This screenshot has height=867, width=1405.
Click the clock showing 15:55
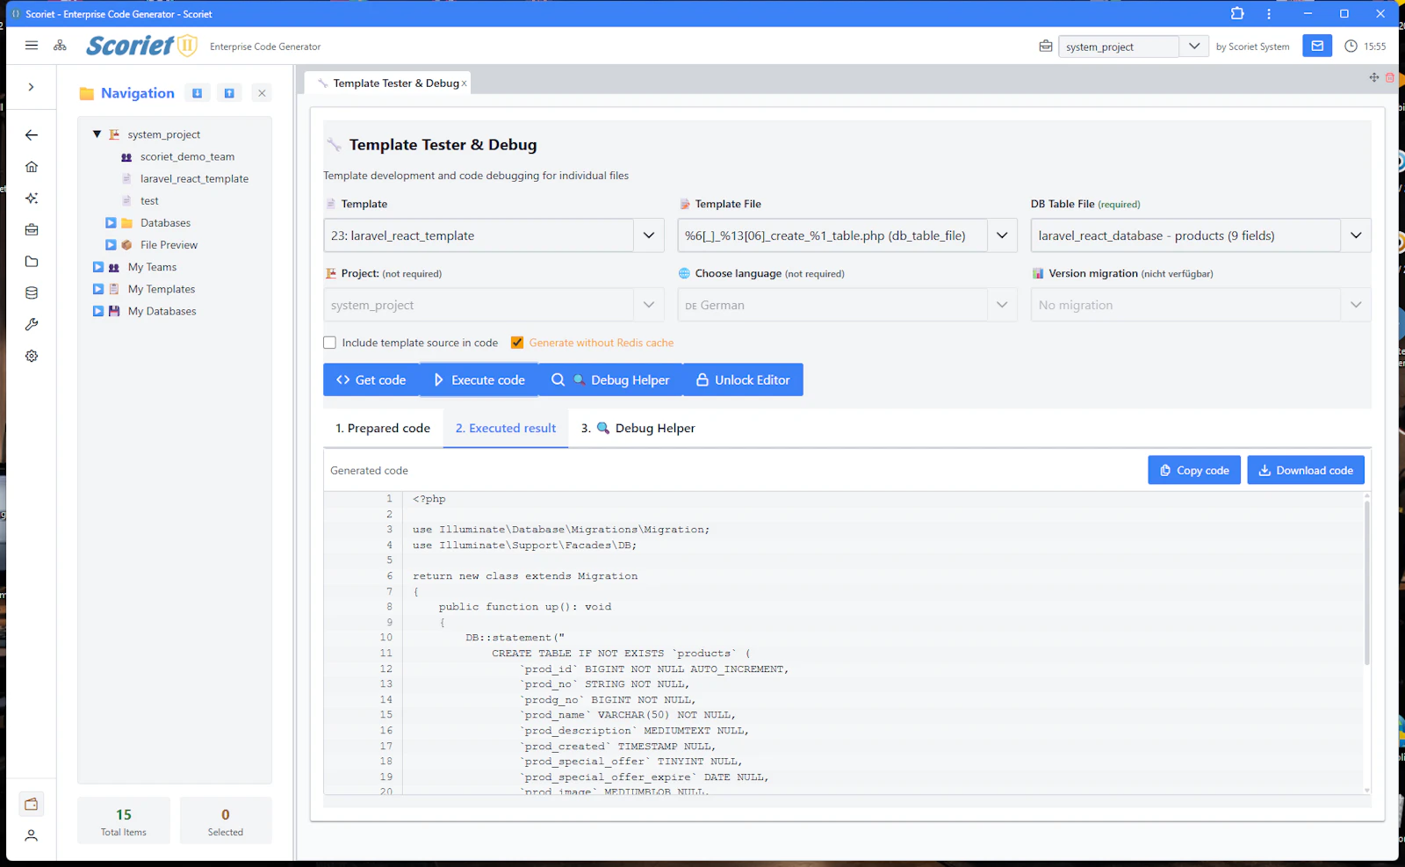(1365, 47)
